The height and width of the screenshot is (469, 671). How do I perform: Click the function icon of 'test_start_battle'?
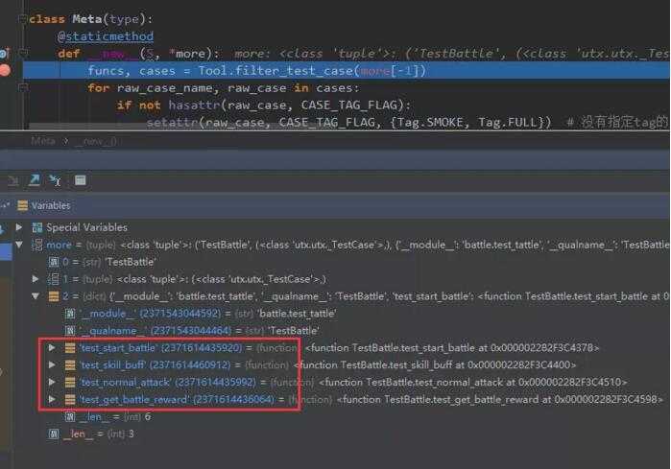tap(70, 347)
